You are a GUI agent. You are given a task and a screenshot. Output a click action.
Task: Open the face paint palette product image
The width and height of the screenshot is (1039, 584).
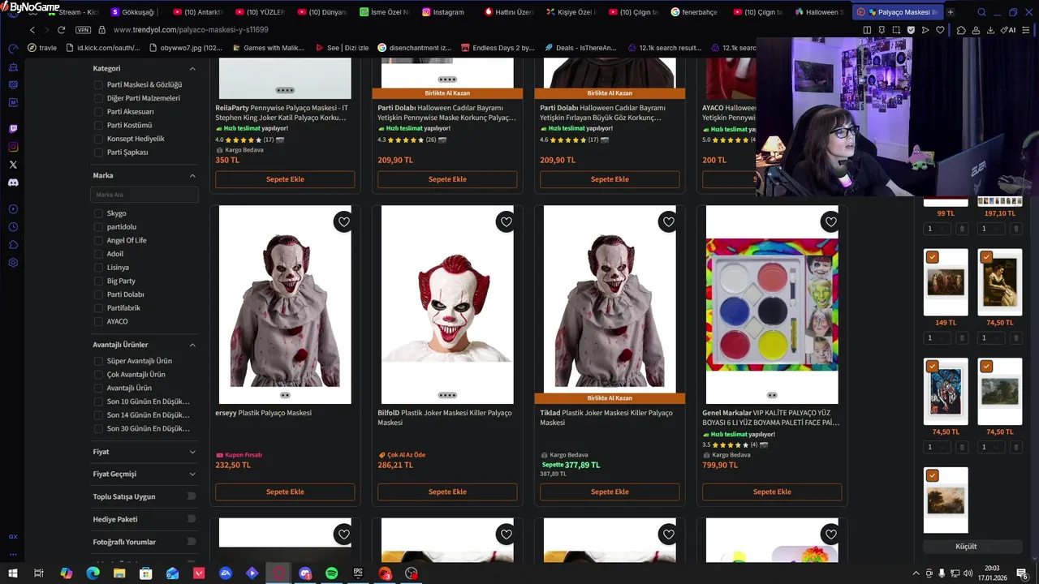pyautogui.click(x=772, y=304)
